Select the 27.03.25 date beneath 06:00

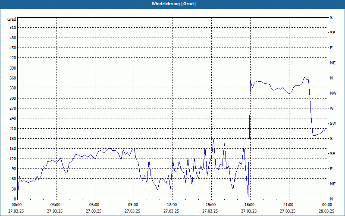click(94, 211)
